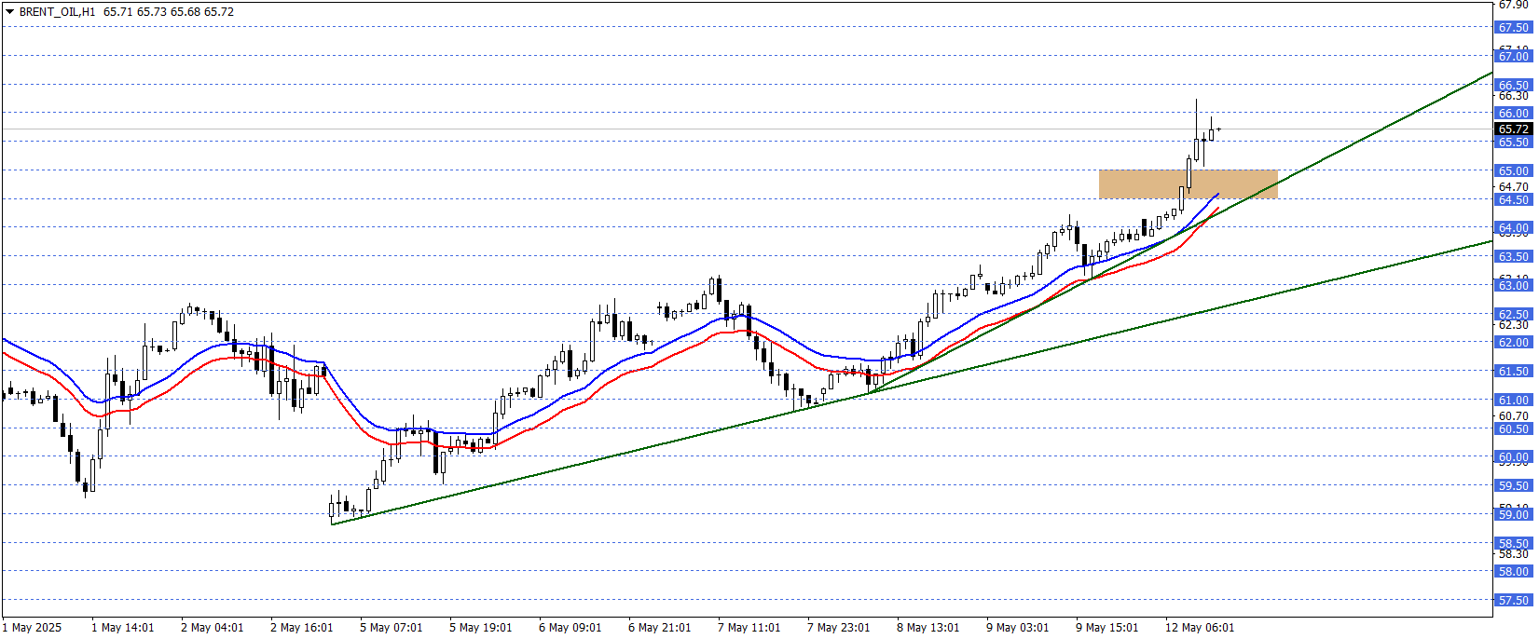The height and width of the screenshot is (639, 1539).
Task: Click the 63.50 price level label
Action: click(1513, 256)
